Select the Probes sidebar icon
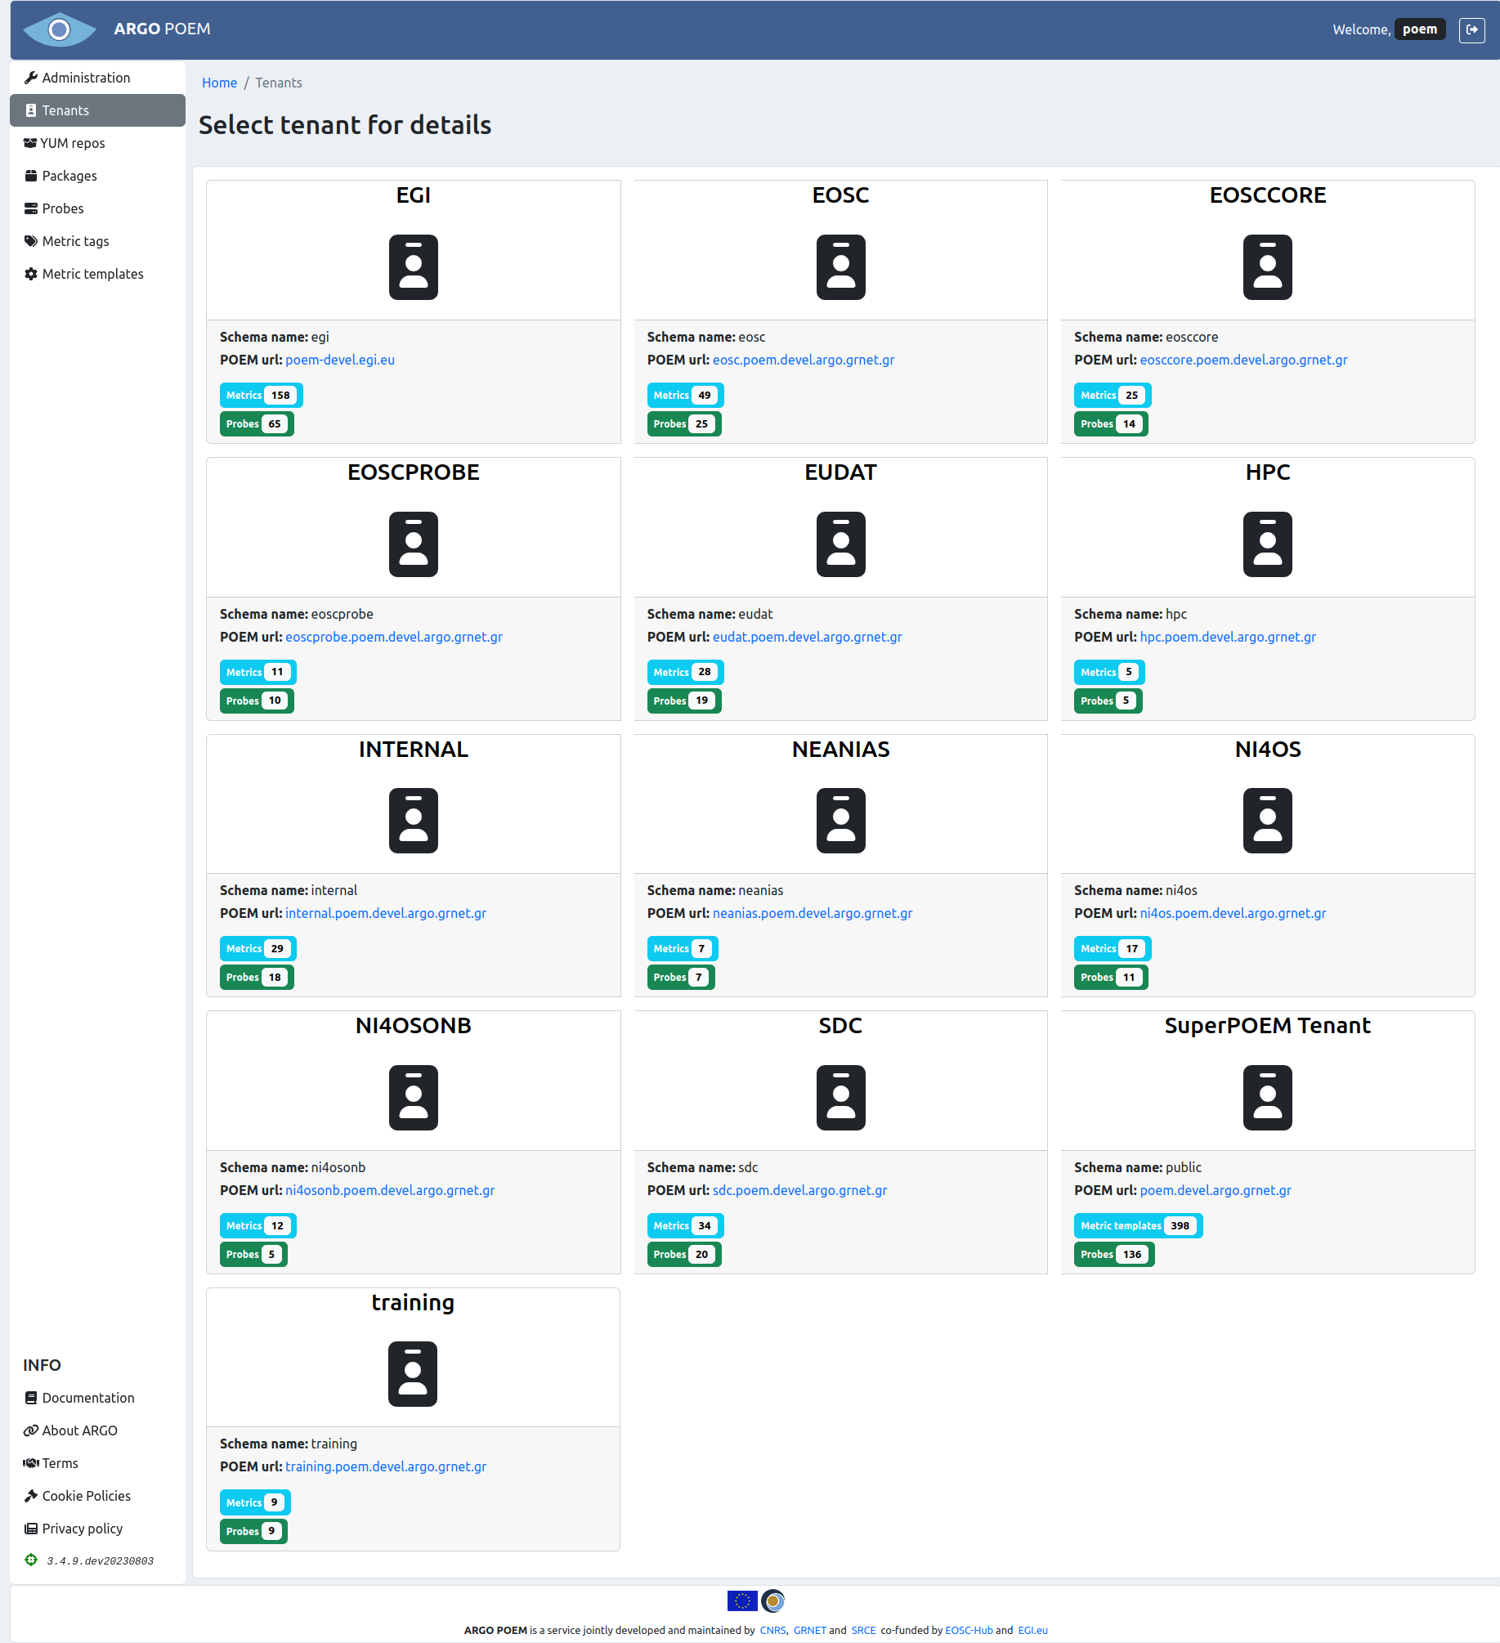Image resolution: width=1500 pixels, height=1643 pixels. coord(30,208)
